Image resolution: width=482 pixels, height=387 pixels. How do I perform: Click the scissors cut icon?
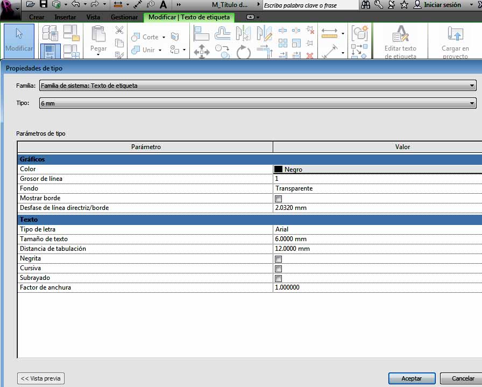coord(119,30)
